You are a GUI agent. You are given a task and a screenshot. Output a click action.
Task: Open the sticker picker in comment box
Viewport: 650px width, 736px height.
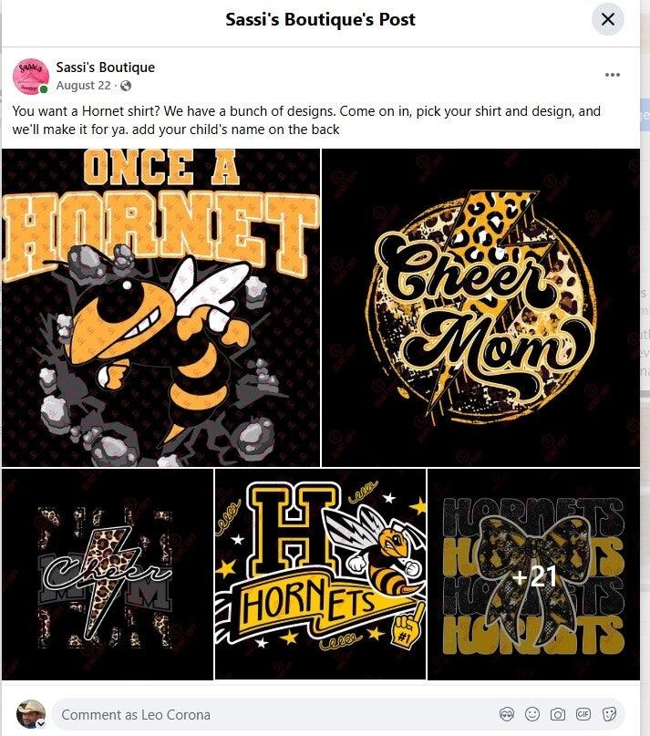[609, 714]
